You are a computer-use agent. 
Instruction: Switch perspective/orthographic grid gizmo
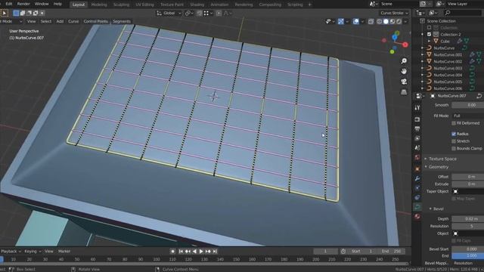(x=404, y=92)
